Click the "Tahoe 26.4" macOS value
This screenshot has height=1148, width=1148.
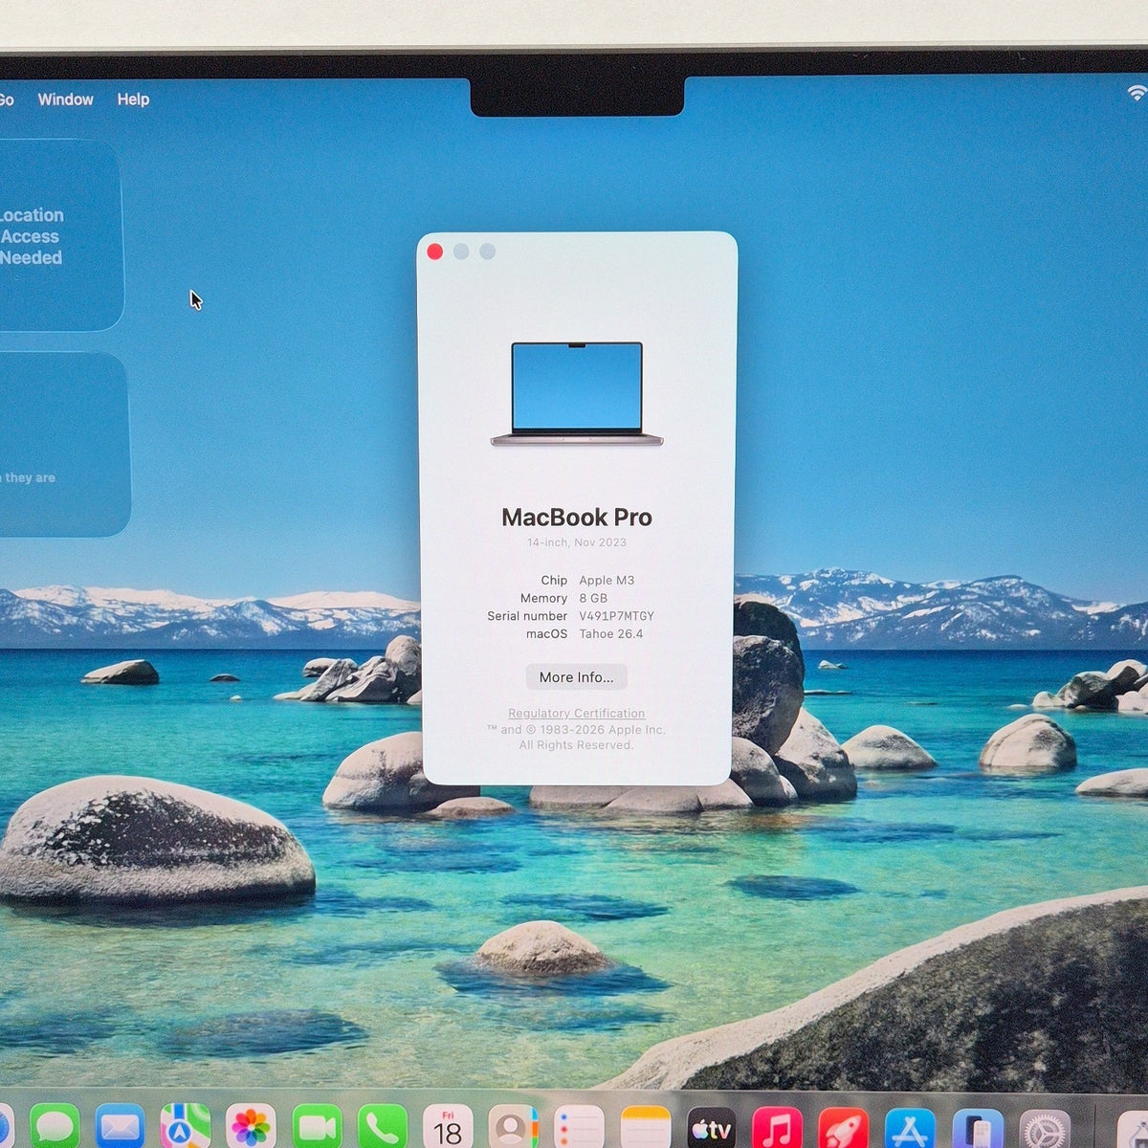point(611,634)
